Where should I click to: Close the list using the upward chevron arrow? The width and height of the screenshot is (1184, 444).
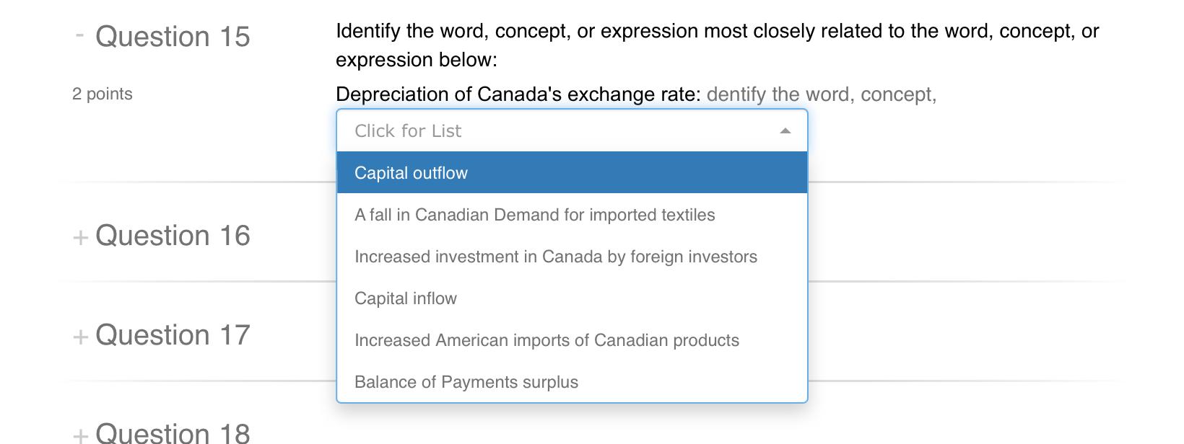(x=785, y=131)
